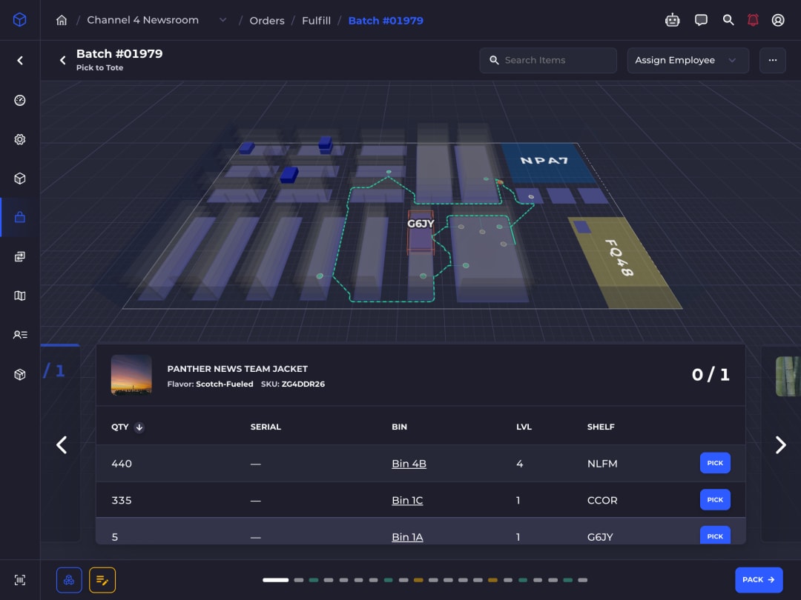Select the first yellow progress dot
The width and height of the screenshot is (801, 600).
coord(418,580)
